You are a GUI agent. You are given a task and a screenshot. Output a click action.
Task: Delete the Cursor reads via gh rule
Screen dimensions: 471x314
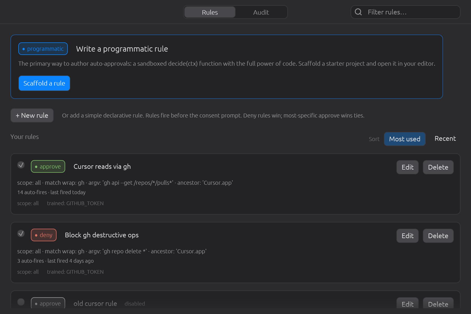438,167
